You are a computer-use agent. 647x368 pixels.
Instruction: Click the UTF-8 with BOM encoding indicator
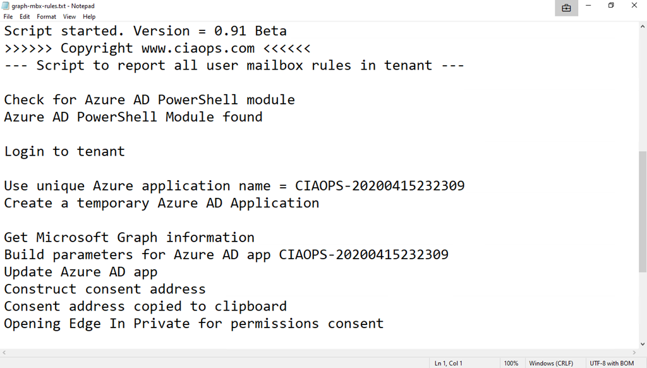[612, 363]
